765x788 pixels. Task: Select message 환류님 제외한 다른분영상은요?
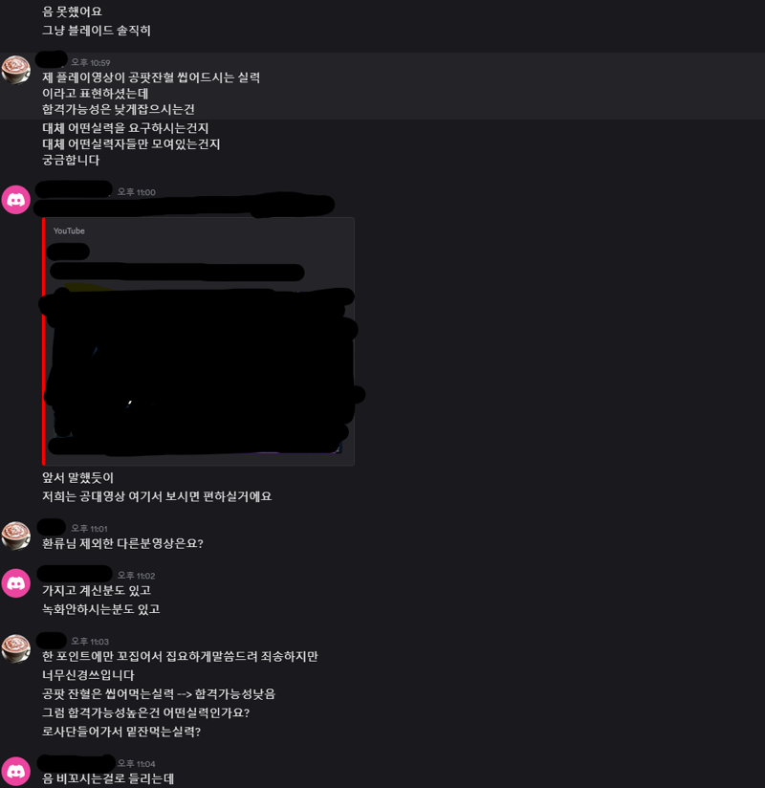click(x=122, y=543)
